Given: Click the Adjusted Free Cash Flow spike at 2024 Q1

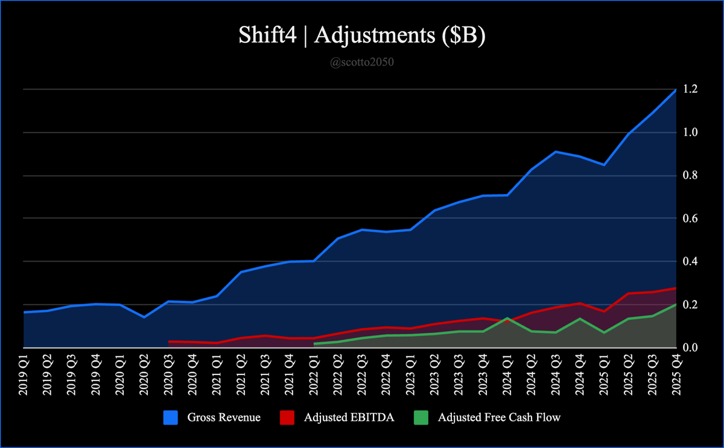Looking at the screenshot, I should coord(506,318).
